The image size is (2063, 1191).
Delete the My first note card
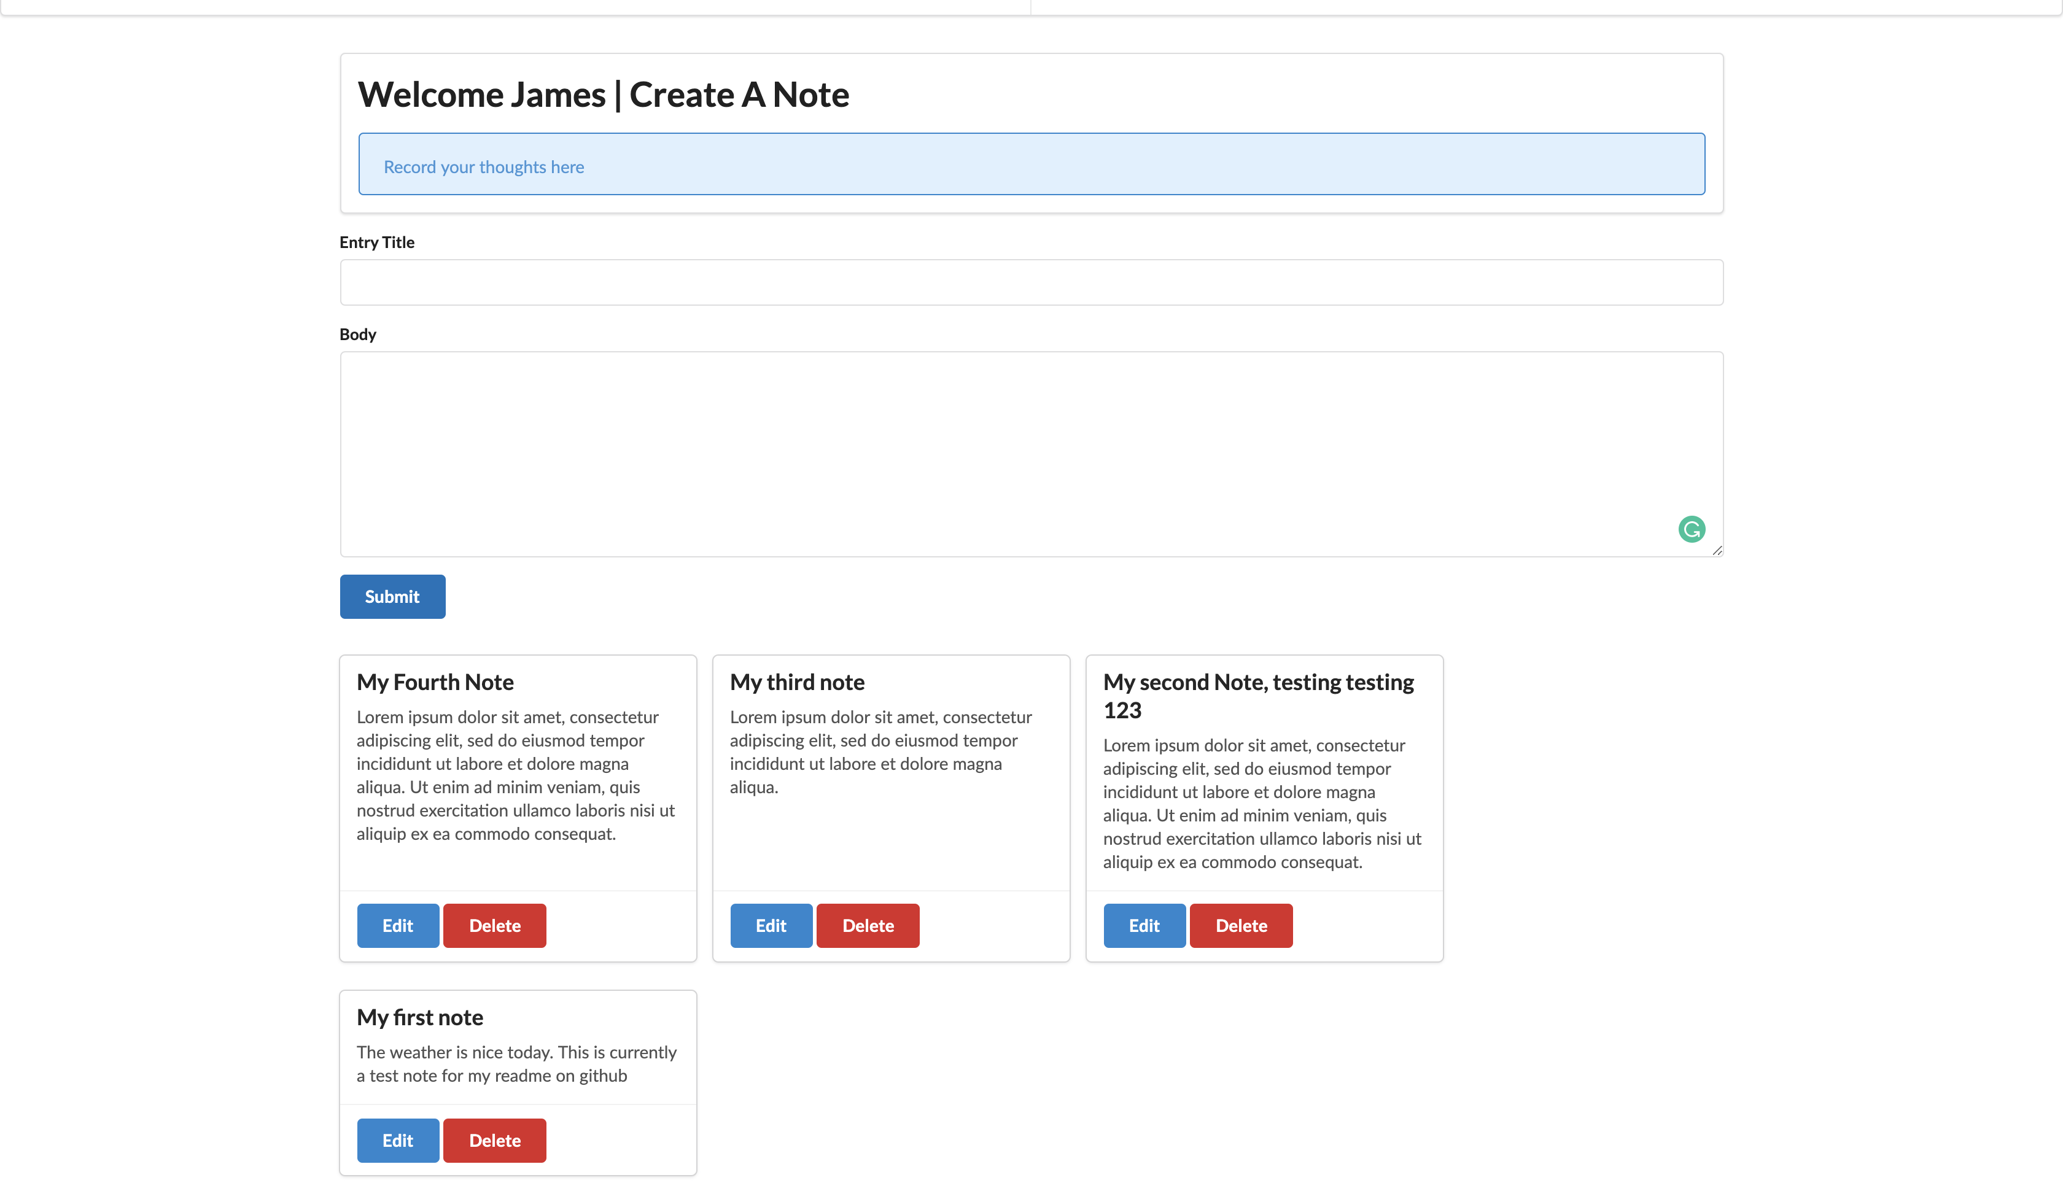tap(494, 1140)
